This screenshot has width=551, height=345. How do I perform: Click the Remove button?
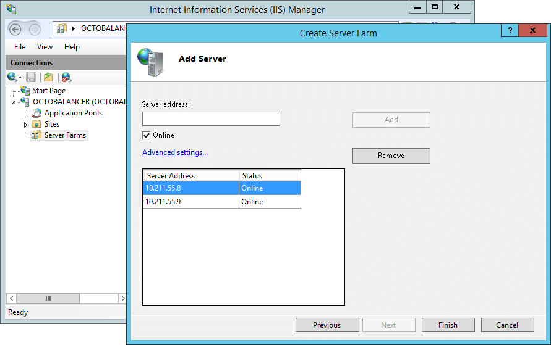pyautogui.click(x=391, y=156)
